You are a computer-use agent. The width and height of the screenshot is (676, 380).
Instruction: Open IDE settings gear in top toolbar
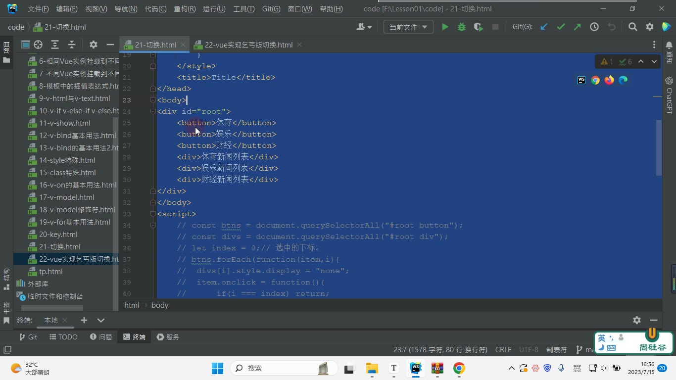[649, 27]
